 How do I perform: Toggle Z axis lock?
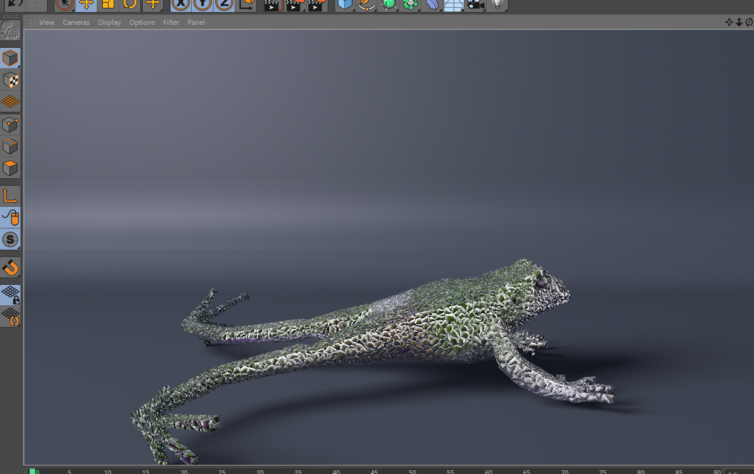coord(224,4)
